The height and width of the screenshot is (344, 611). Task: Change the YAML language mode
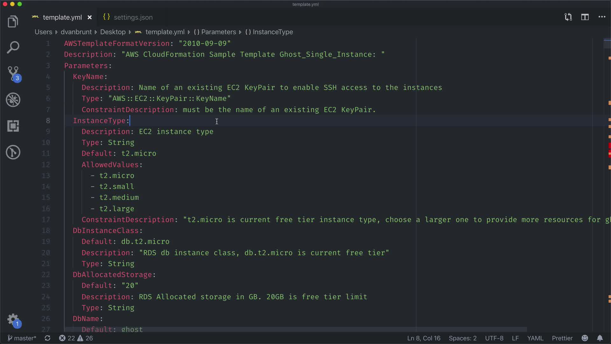pos(535,338)
